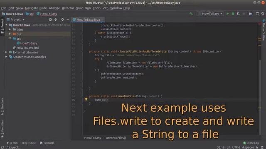Open Search Everywhere magnifier icon
Screen dimensions: 266x149
(263, 14)
